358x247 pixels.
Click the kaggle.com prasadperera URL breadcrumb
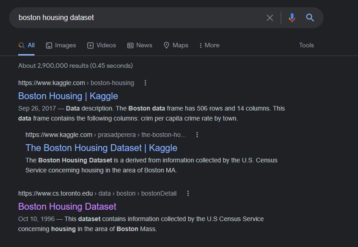click(x=105, y=135)
